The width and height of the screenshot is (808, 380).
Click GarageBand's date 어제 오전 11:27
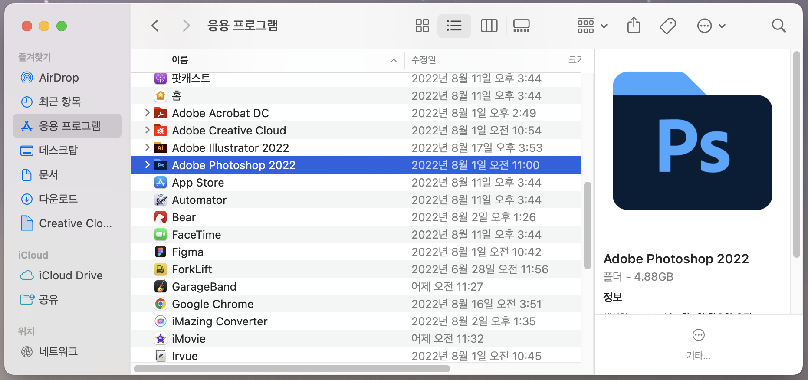(x=447, y=286)
